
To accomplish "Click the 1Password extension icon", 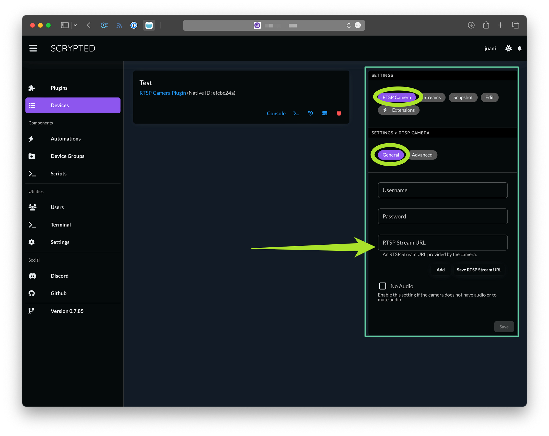I will pos(134,25).
